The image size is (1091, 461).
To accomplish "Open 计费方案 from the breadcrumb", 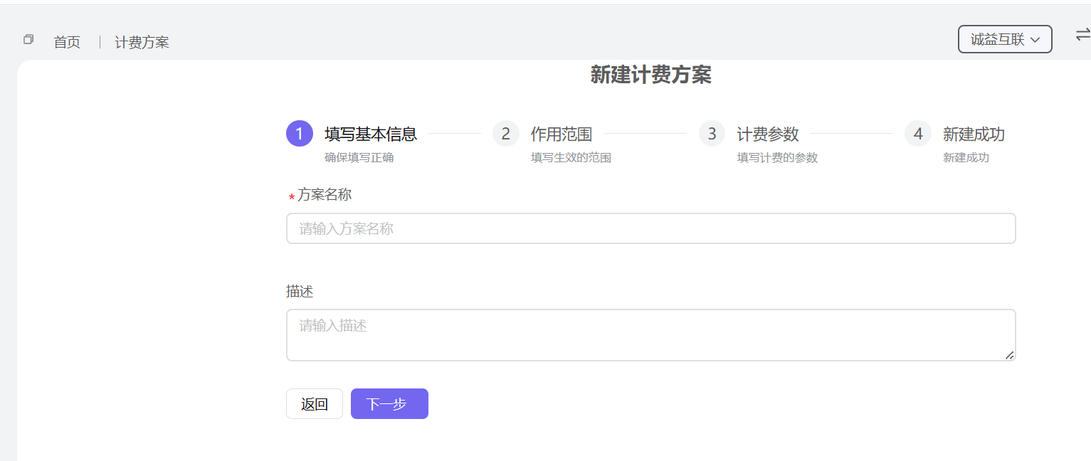I will pos(141,42).
